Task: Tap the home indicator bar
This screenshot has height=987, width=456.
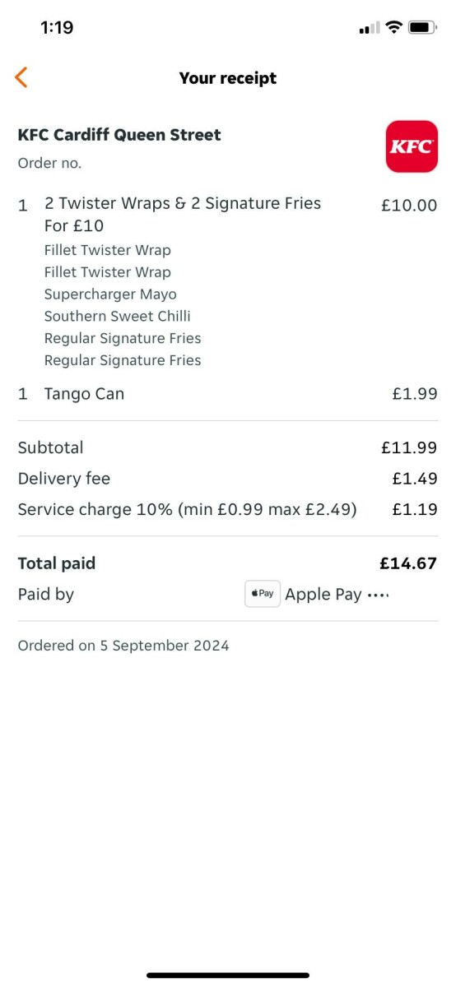Action: click(x=228, y=975)
